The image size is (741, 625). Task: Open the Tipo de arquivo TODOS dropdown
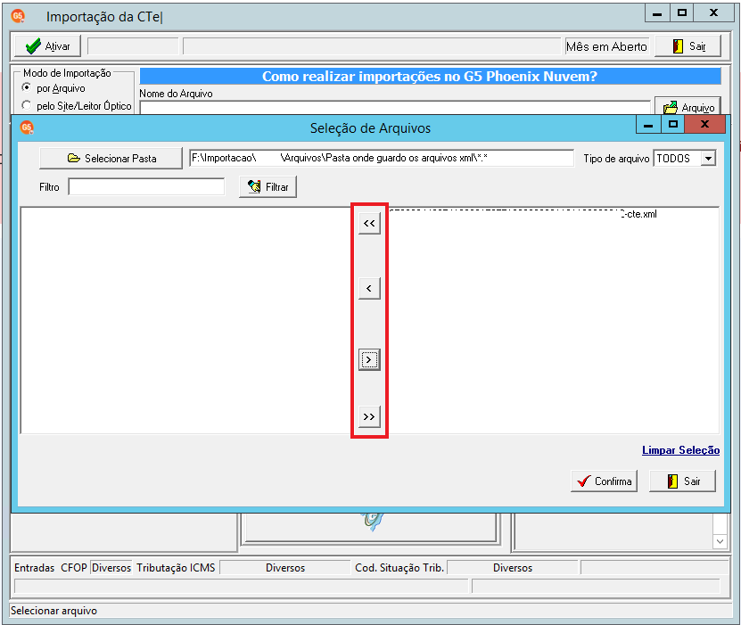point(708,159)
